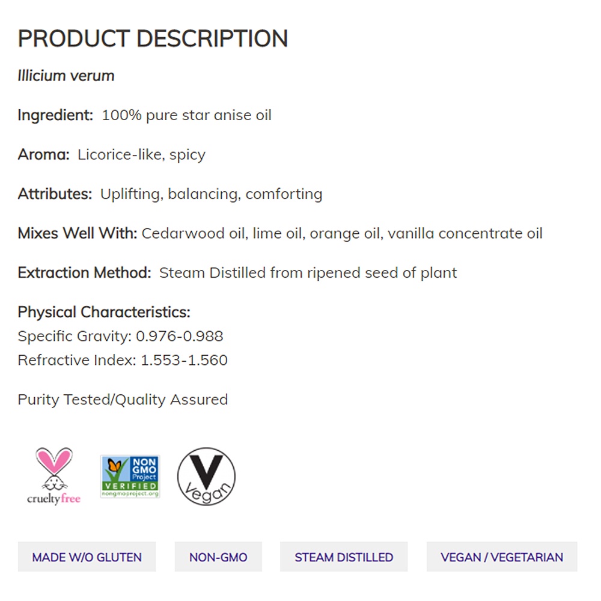The height and width of the screenshot is (601, 601).
Task: Click the Extraction Method label
Action: point(84,273)
